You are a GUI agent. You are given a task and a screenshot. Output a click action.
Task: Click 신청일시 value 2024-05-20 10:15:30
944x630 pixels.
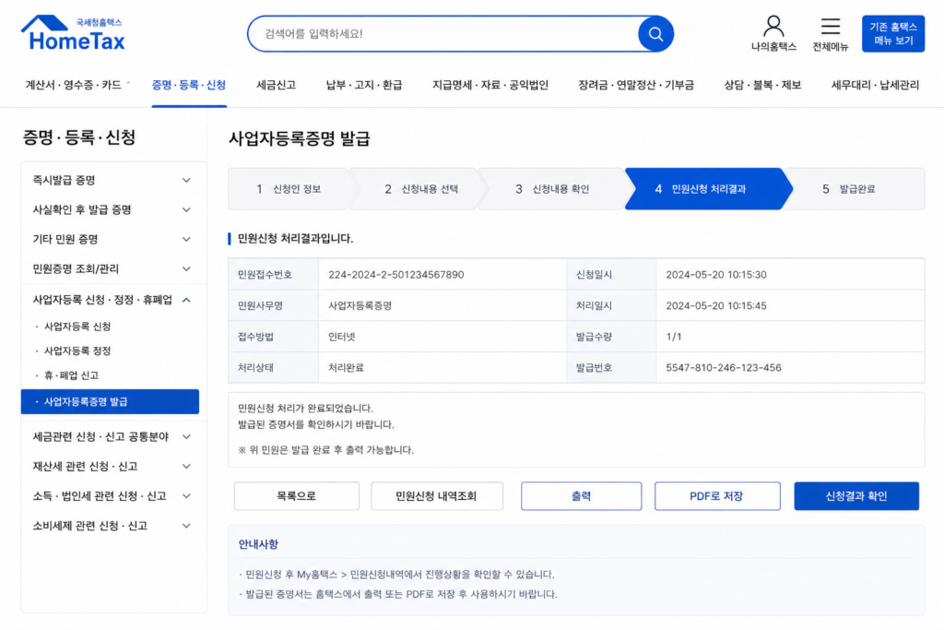point(715,275)
